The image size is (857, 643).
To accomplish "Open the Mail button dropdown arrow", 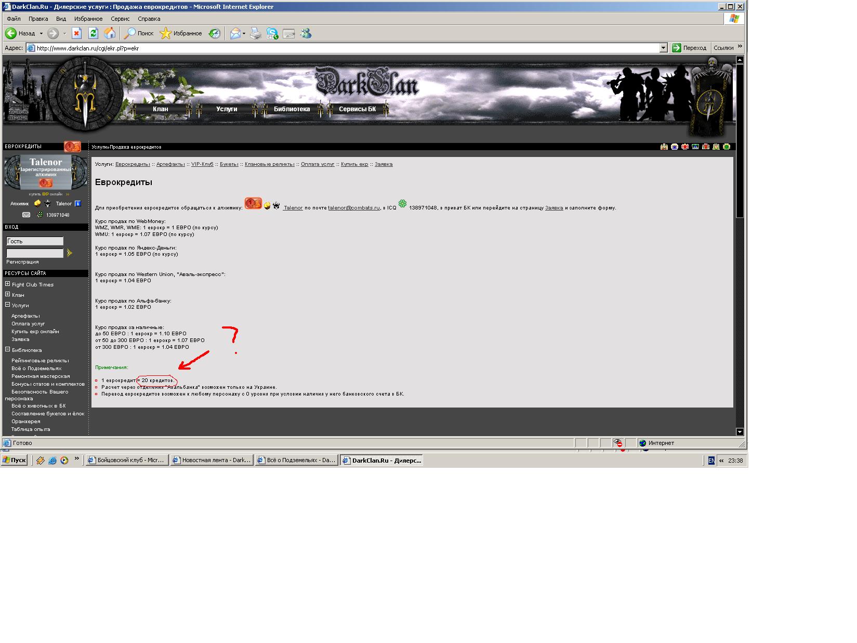I will (244, 33).
